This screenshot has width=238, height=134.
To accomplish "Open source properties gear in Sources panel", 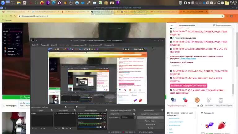I will (63, 128).
